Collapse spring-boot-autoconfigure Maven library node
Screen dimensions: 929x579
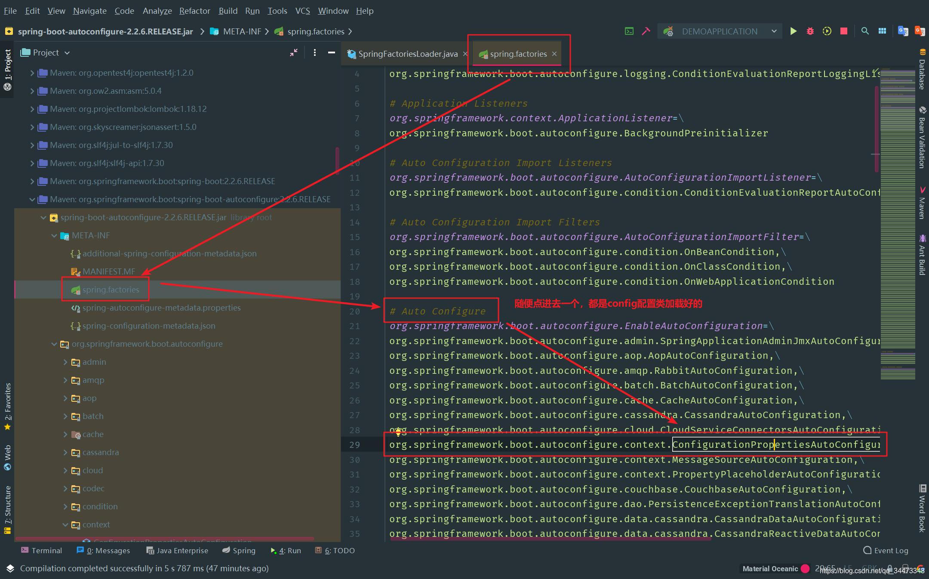(32, 200)
